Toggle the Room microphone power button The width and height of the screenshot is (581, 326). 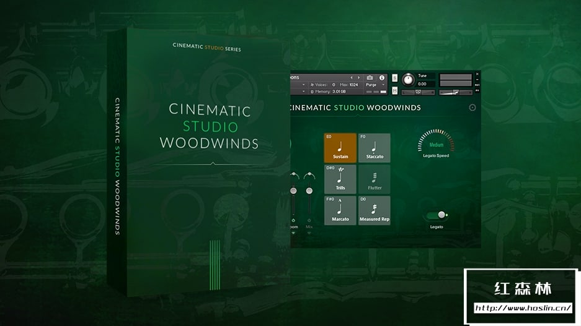pyautogui.click(x=293, y=220)
